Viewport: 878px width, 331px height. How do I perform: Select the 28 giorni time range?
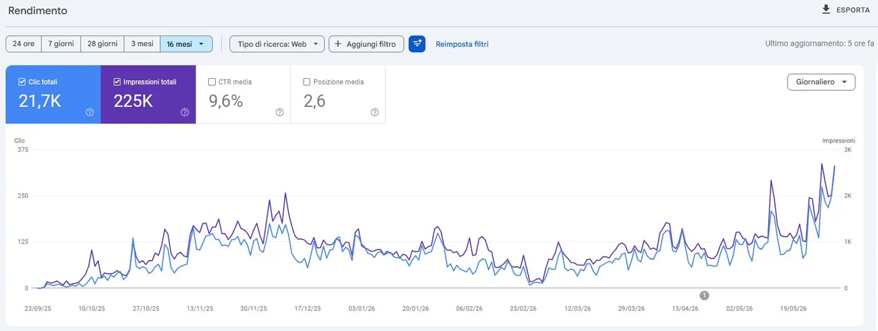click(x=102, y=44)
